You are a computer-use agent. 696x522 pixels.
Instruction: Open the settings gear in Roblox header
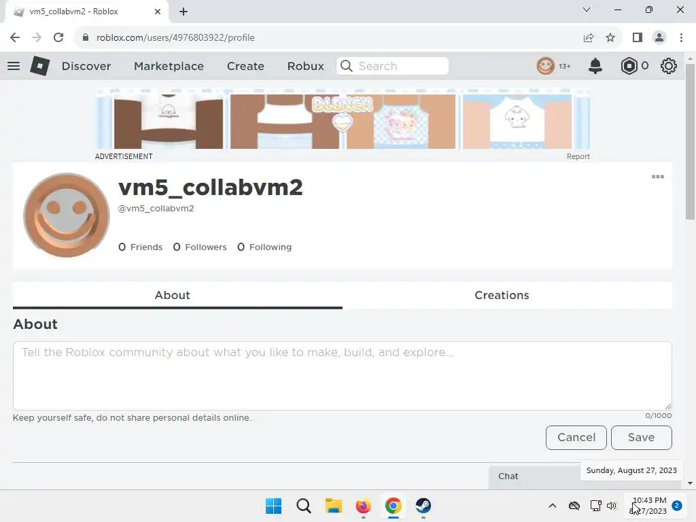coord(668,66)
